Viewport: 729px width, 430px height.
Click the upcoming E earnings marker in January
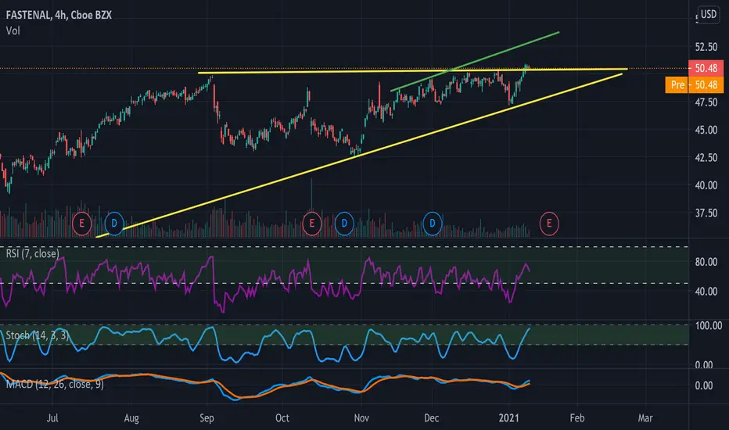point(549,224)
